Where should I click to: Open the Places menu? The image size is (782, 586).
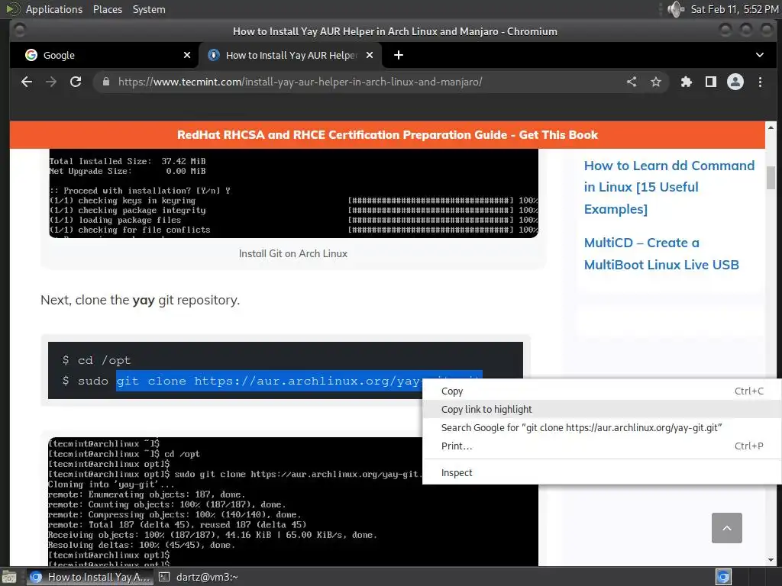point(107,9)
